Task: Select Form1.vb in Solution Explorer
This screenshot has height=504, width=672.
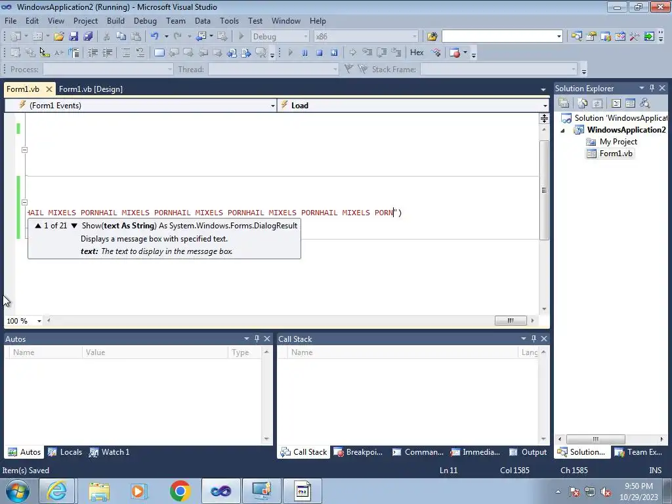Action: (x=616, y=154)
